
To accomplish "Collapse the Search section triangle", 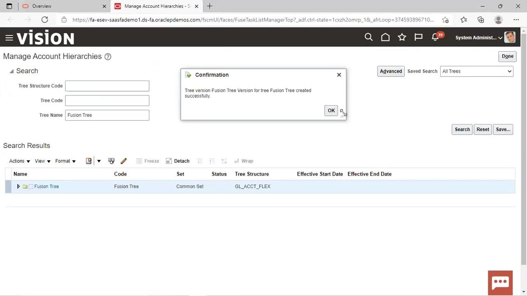I will (12, 71).
